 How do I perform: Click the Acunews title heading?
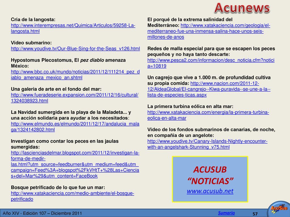(x=242, y=8)
